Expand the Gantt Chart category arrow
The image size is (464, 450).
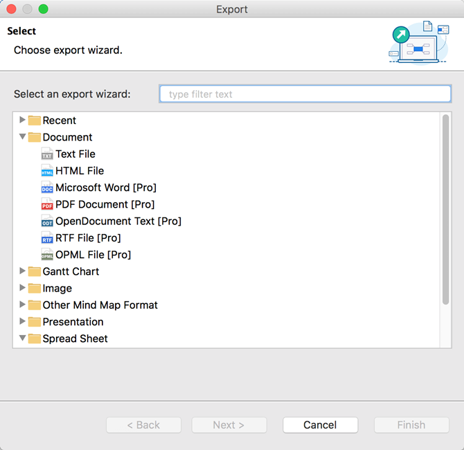click(23, 271)
